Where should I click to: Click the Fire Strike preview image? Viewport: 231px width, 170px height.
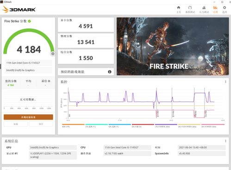pyautogui.click(x=173, y=46)
